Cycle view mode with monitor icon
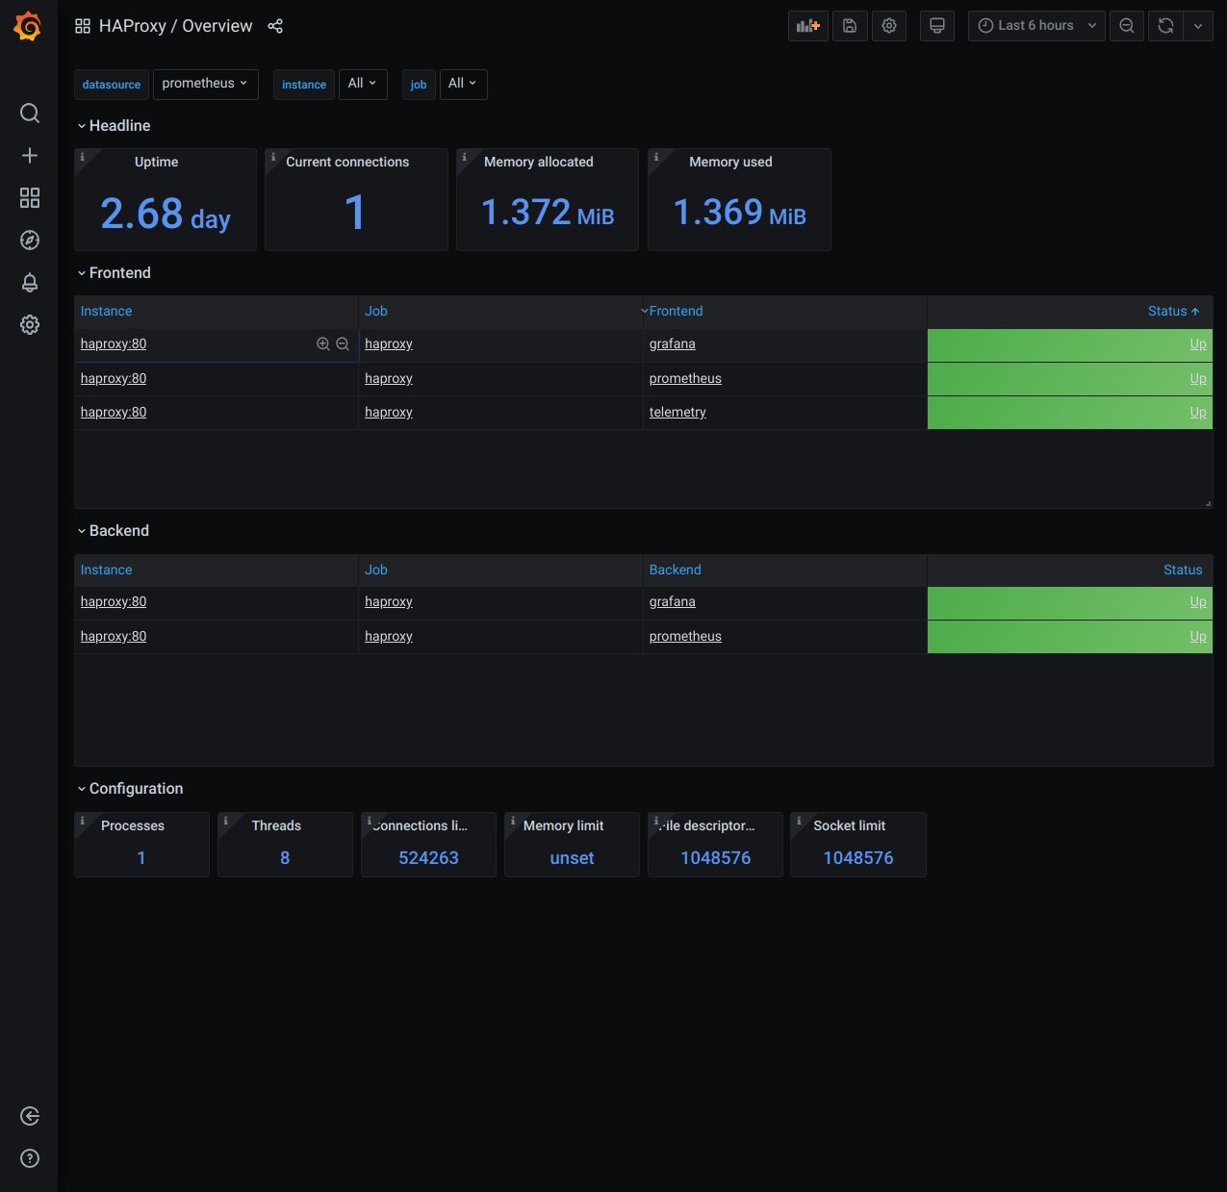This screenshot has width=1227, height=1192. (x=937, y=26)
